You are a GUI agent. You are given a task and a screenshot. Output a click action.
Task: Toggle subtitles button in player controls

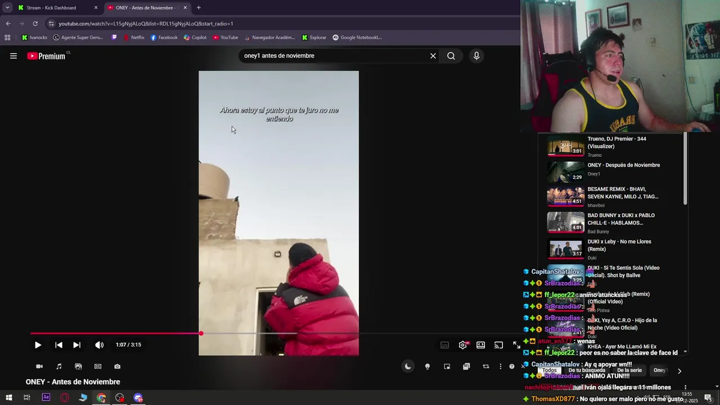(444, 345)
